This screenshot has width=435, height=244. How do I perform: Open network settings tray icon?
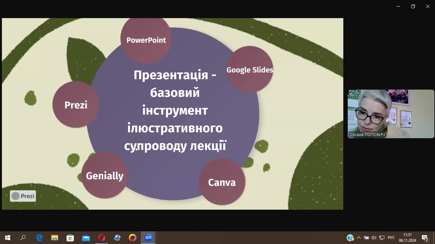click(x=382, y=238)
